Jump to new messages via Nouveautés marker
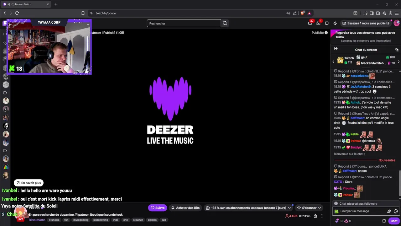401x226 pixels. pyautogui.click(x=387, y=160)
